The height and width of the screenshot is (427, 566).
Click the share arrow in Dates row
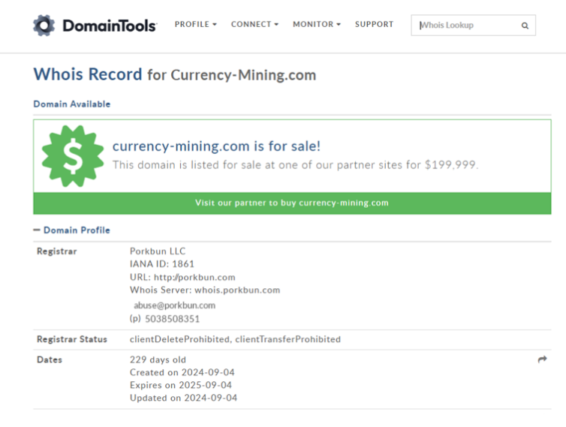[x=542, y=359]
